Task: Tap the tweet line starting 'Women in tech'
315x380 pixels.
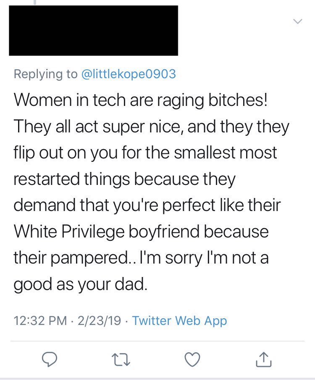Action: pyautogui.click(x=141, y=100)
